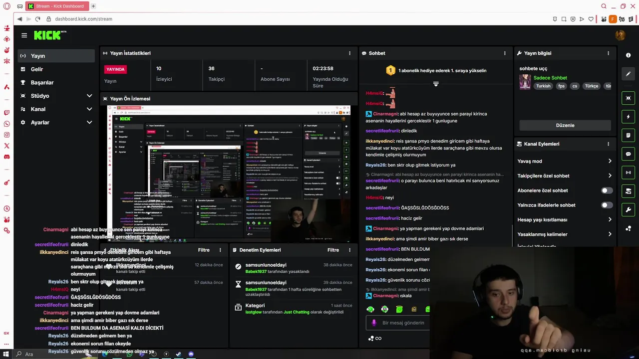
Task: Click the pencil edit icon in right sidebar
Action: pos(629,74)
